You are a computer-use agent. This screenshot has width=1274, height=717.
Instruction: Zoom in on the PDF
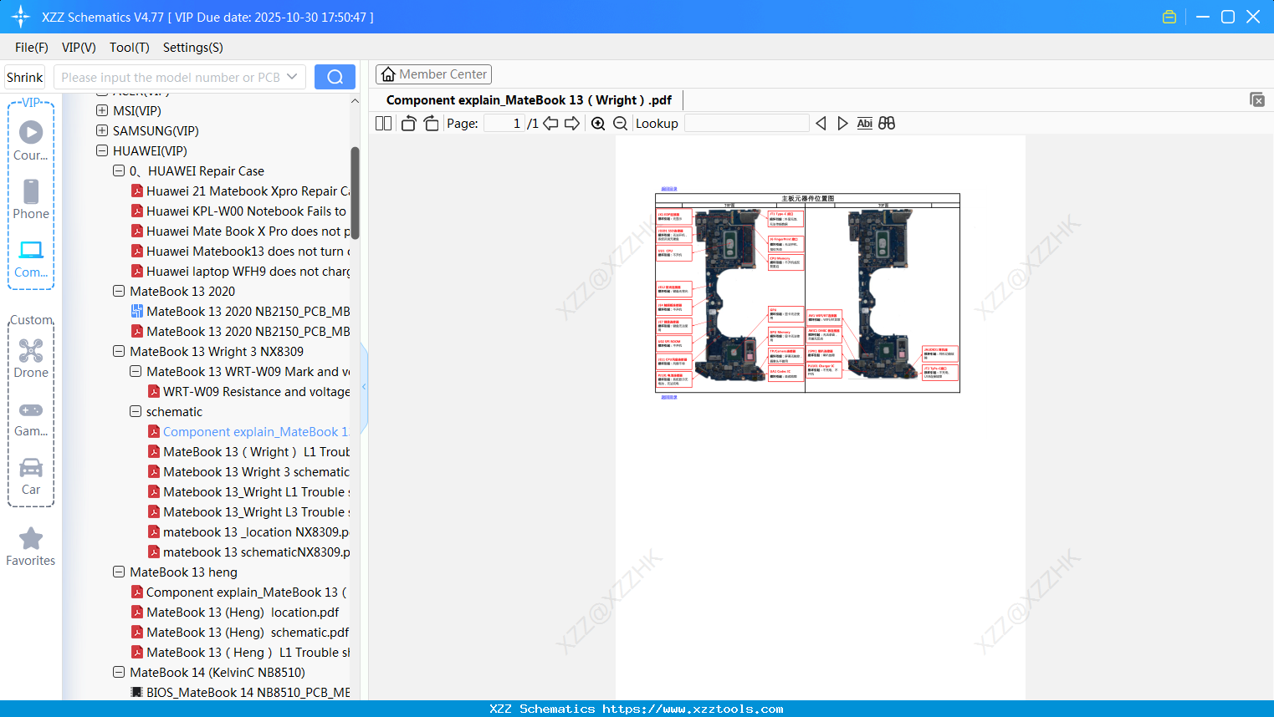(x=598, y=124)
